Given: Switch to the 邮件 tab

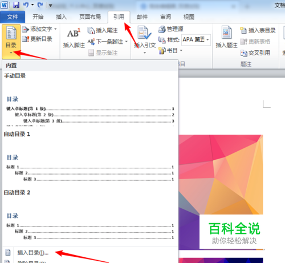Looking at the screenshot, I should pos(142,17).
